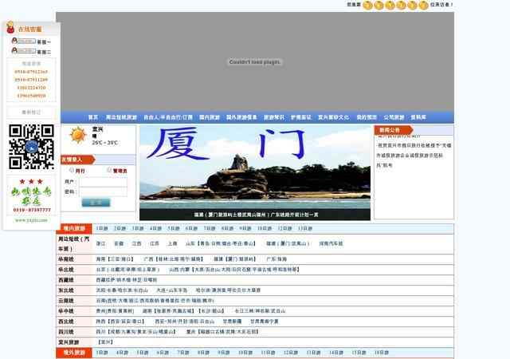The height and width of the screenshot is (359, 510).
Task: Open the 自由人/半自由行/订票 navigation item
Action: click(x=168, y=117)
